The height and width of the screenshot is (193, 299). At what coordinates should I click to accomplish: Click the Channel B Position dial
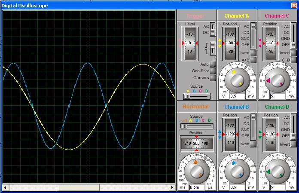tap(230, 135)
